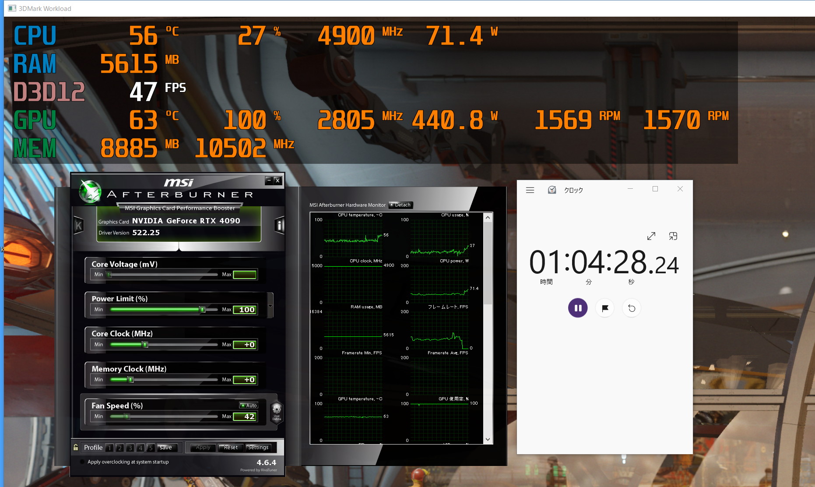Screen dimensions: 815x487
Task: Load profile slot 3
Action: pyautogui.click(x=130, y=448)
